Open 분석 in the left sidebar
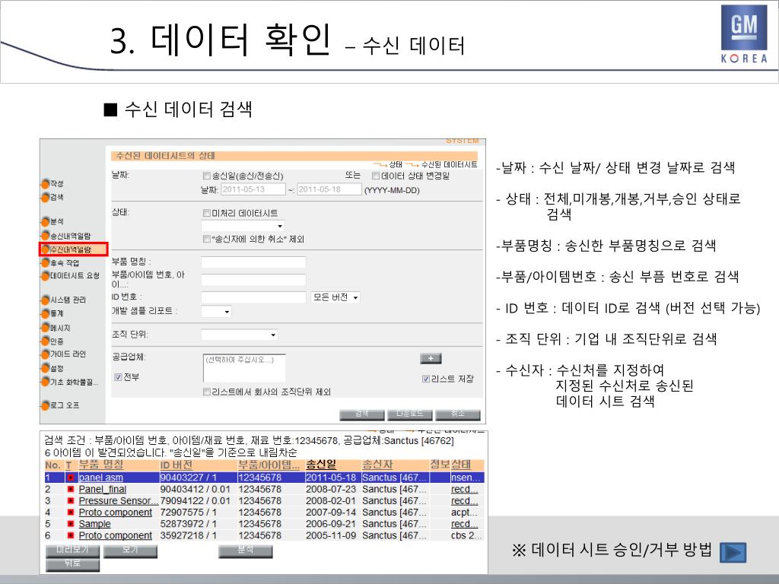779x584 pixels. 56,221
